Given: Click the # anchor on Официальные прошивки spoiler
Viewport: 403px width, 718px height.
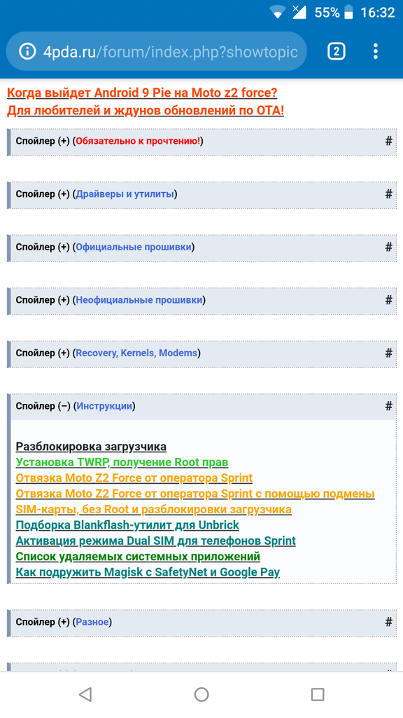Looking at the screenshot, I should tap(388, 248).
